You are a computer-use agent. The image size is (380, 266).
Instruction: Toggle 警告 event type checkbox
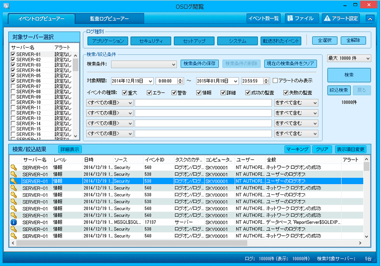pyautogui.click(x=174, y=93)
